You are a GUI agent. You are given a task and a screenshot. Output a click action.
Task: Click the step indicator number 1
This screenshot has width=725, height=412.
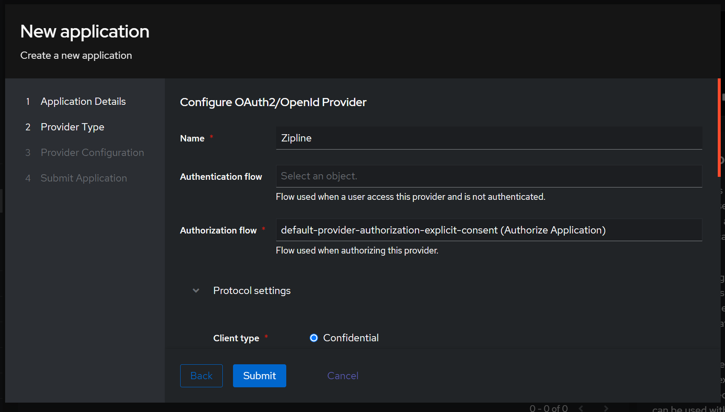tap(28, 101)
